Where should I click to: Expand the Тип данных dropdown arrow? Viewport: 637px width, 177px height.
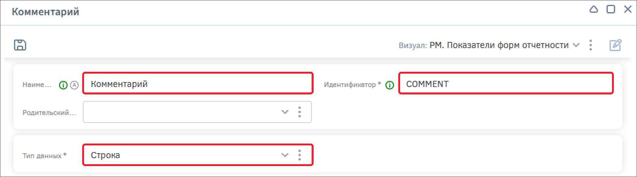click(285, 155)
